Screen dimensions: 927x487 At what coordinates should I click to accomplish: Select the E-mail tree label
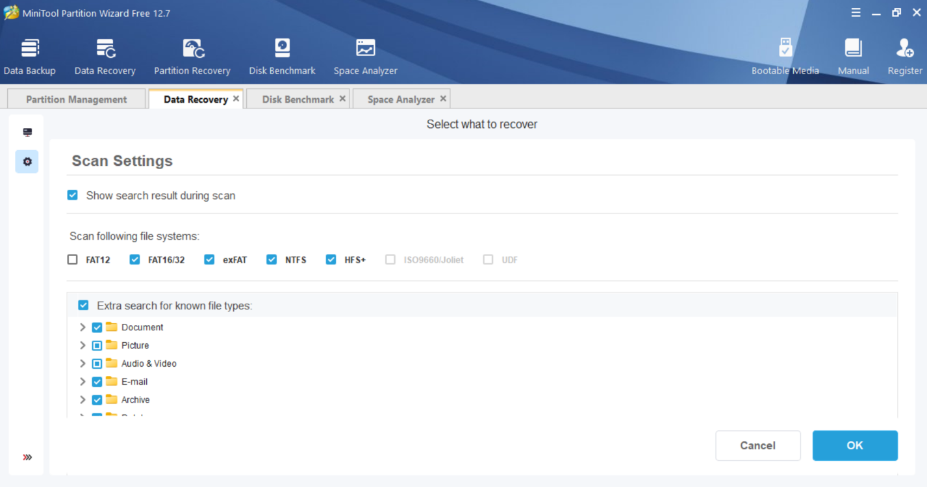[134, 382]
